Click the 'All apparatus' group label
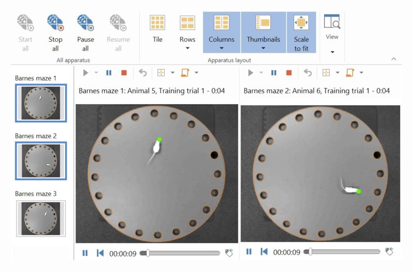The width and height of the screenshot is (413, 272). click(73, 60)
